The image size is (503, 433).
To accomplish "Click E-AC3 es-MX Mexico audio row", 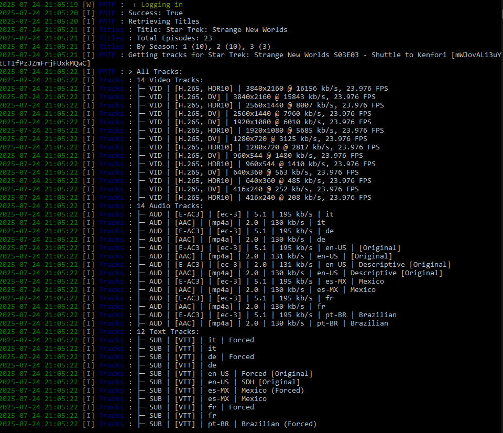I will coord(261,281).
